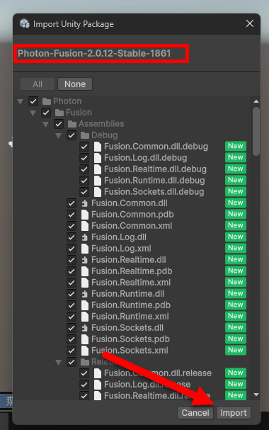Image resolution: width=269 pixels, height=430 pixels.
Task: Select the Photon folder icon
Action: 47,101
